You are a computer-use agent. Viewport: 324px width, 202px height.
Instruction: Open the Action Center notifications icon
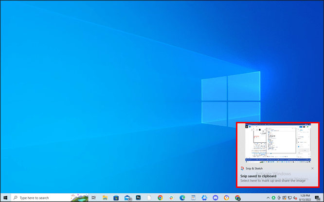(x=318, y=198)
